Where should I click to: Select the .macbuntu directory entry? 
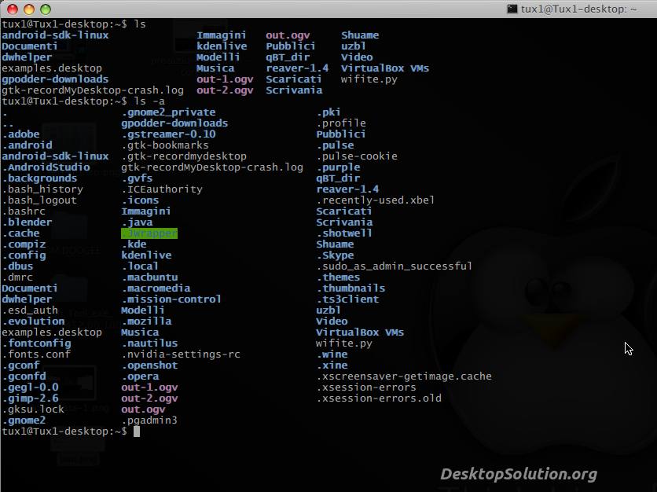click(149, 277)
